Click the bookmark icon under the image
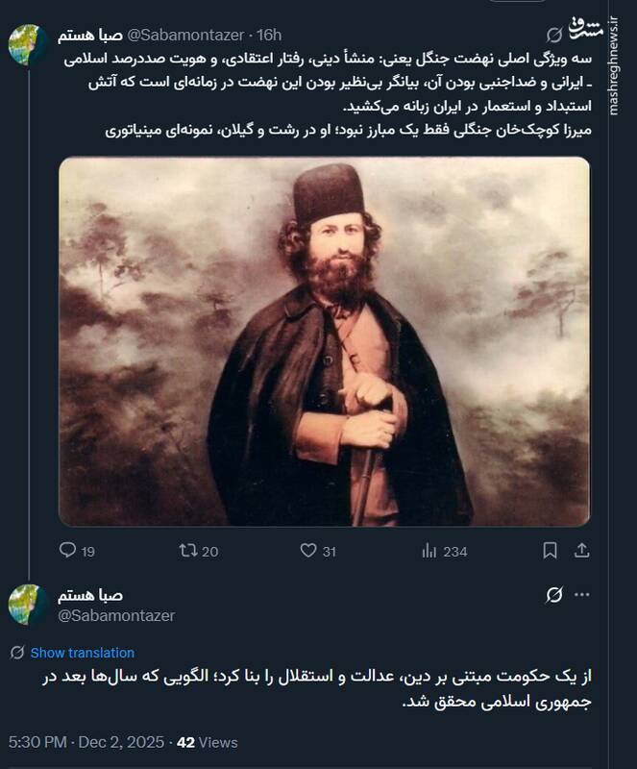637x769 pixels. 551,550
